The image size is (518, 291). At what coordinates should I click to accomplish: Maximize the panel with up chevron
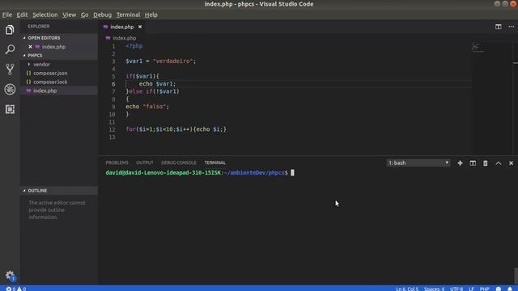[499, 163]
